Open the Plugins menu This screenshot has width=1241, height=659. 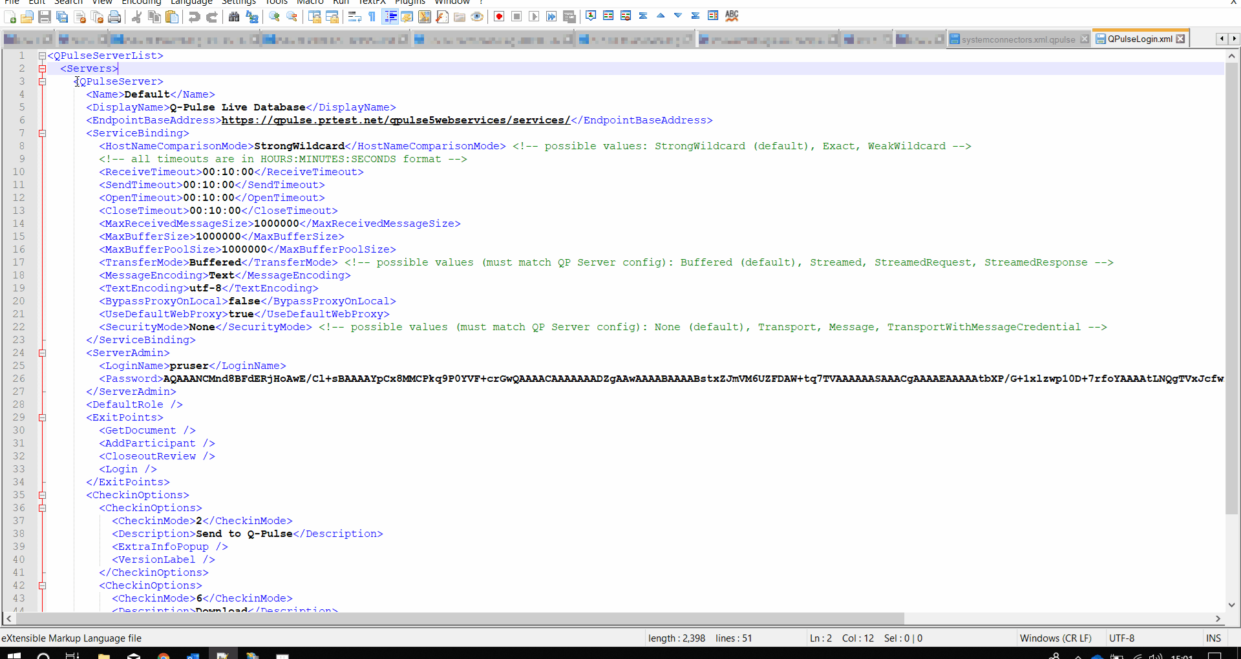[410, 2]
